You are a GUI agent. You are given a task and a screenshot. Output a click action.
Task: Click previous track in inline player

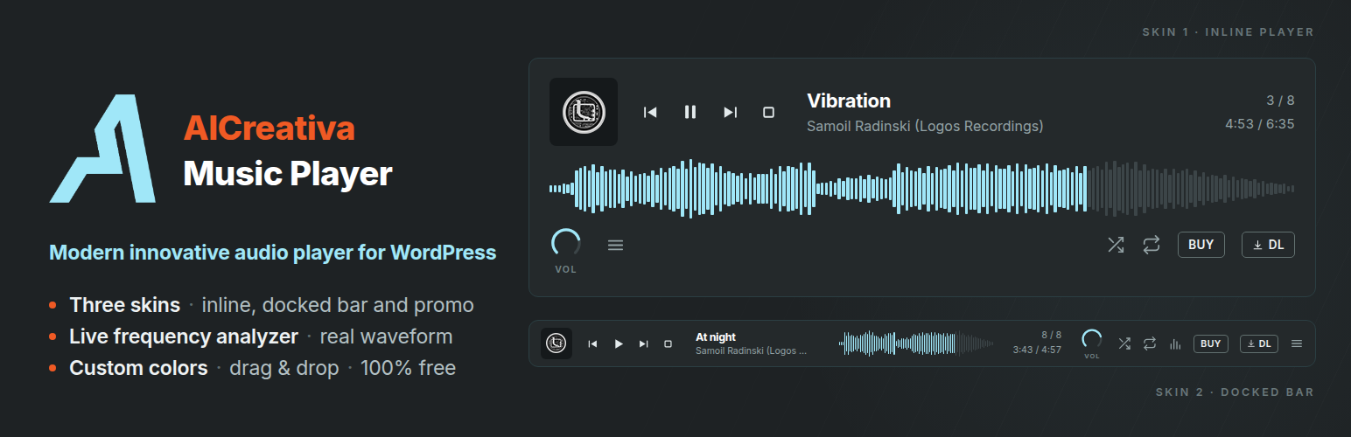[650, 112]
